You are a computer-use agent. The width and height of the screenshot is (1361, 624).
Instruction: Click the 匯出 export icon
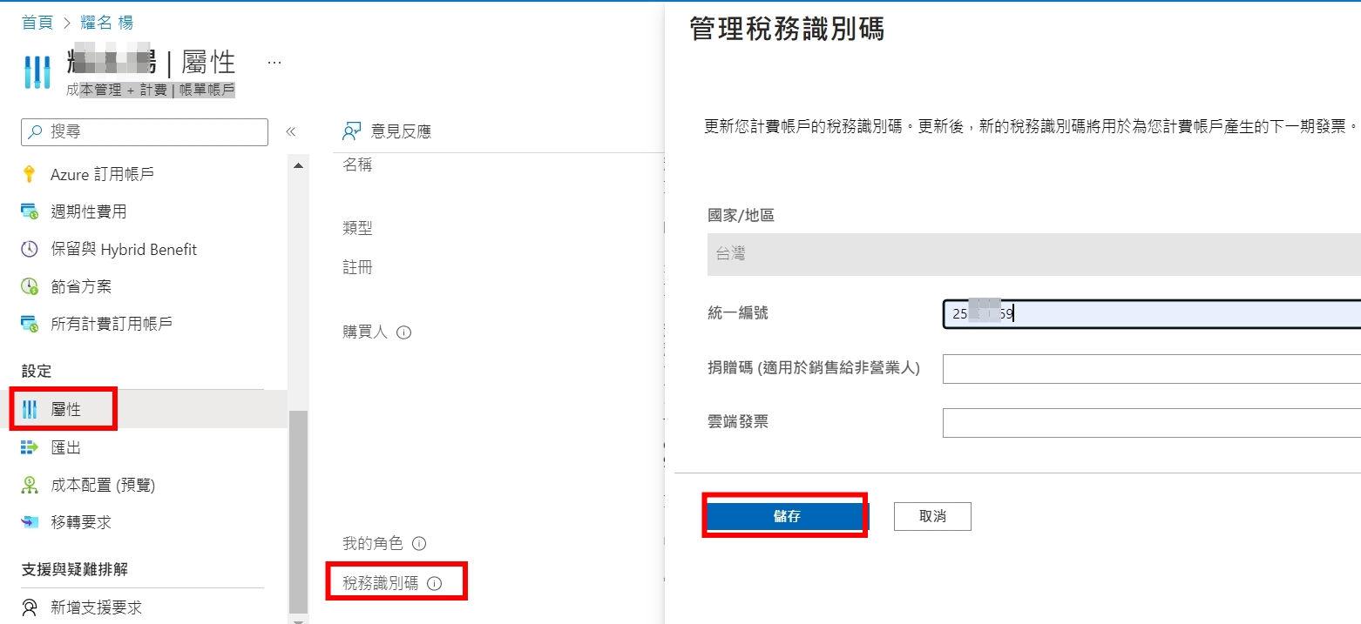[x=30, y=447]
